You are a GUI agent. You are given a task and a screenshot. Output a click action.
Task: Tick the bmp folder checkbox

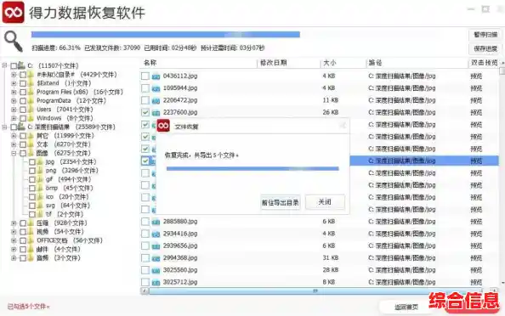coord(32,189)
